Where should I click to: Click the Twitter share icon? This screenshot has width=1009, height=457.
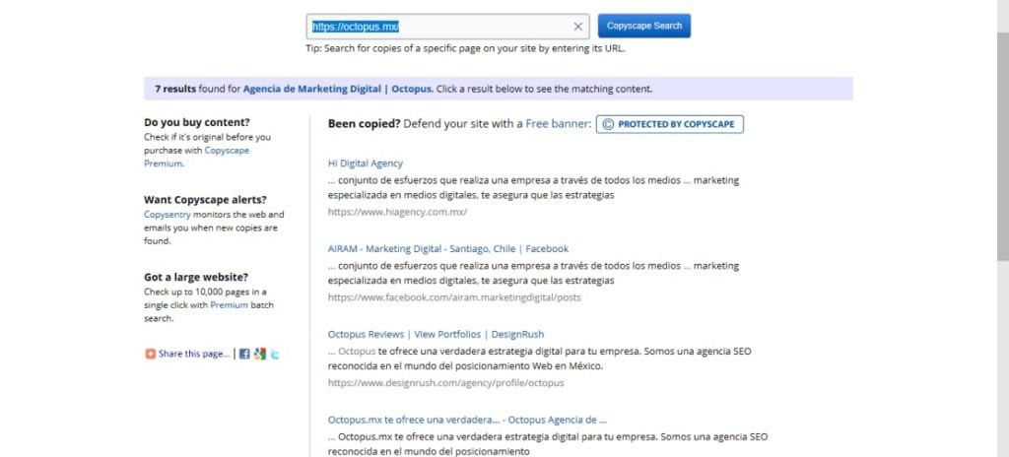(275, 354)
